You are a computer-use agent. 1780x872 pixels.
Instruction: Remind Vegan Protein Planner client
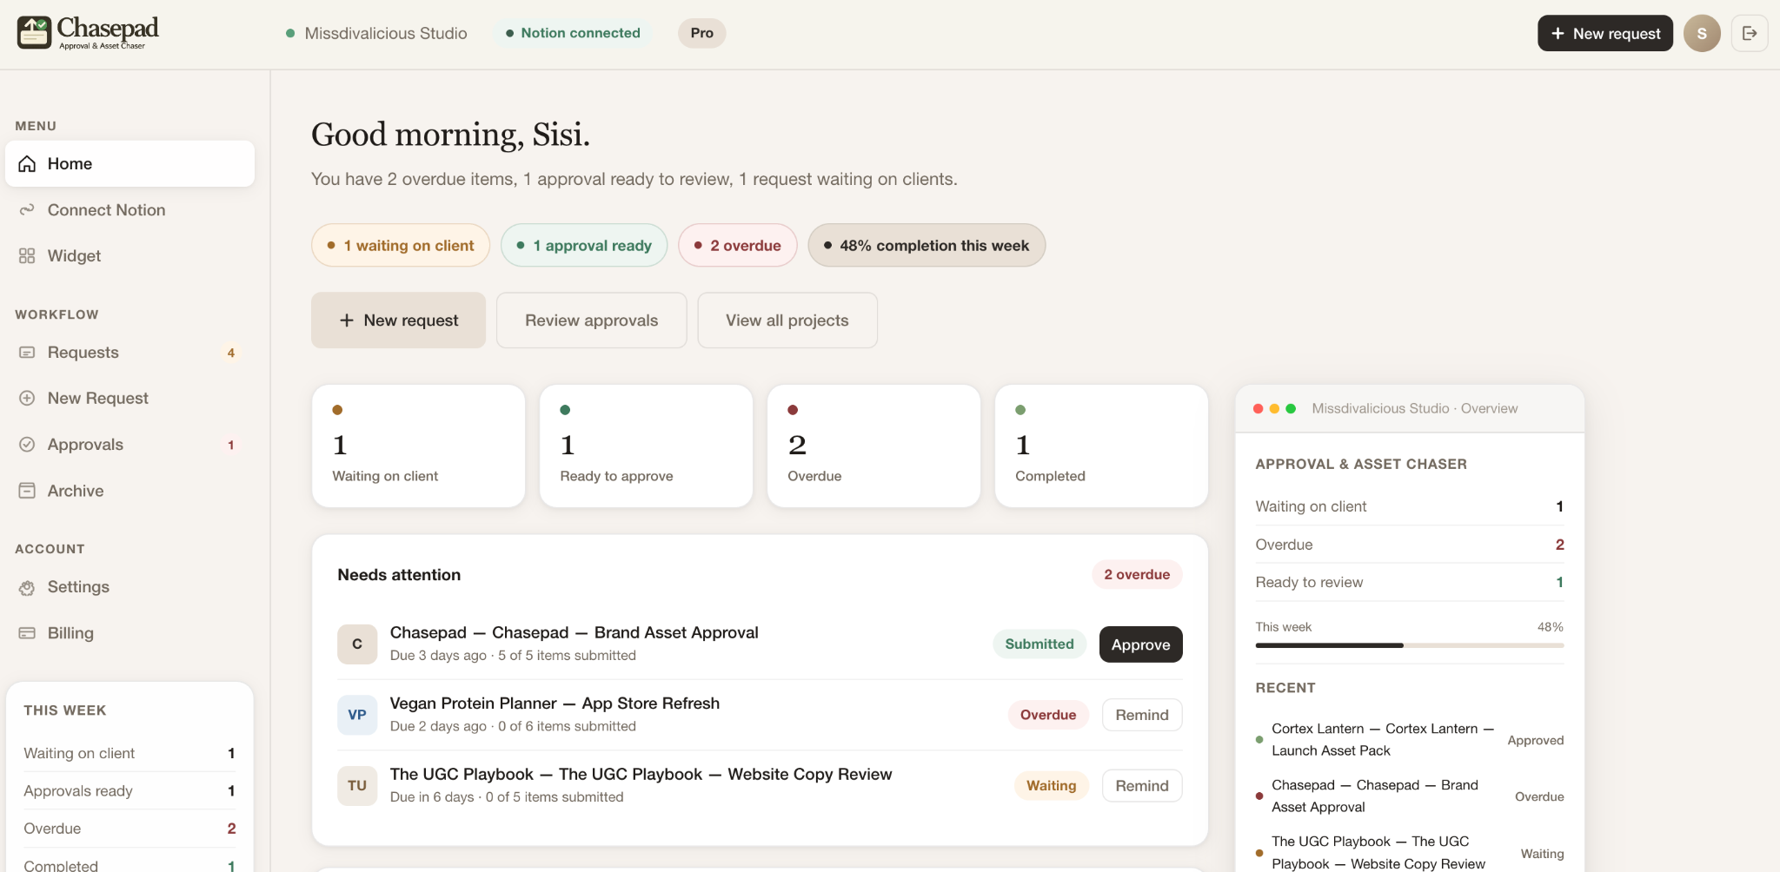(x=1142, y=715)
